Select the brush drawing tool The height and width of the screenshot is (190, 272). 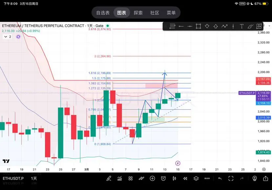pos(250,26)
